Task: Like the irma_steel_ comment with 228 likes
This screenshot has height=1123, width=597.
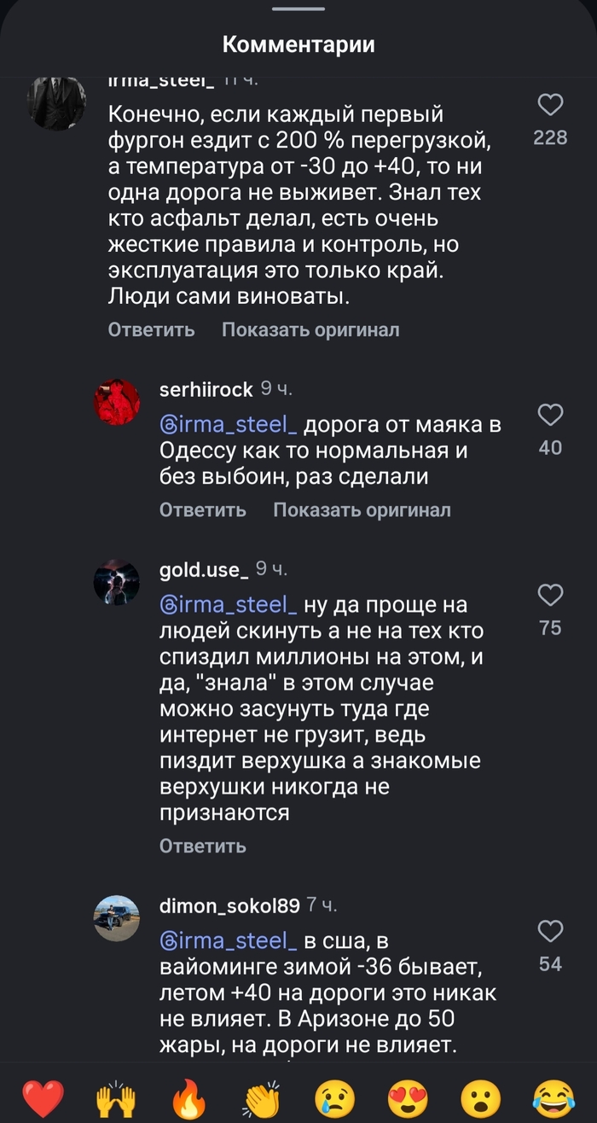Action: (x=550, y=106)
